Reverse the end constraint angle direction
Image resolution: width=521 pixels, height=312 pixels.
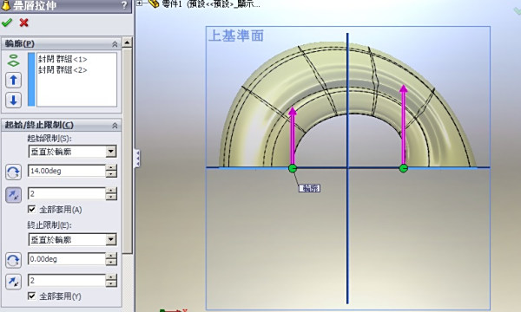13,260
